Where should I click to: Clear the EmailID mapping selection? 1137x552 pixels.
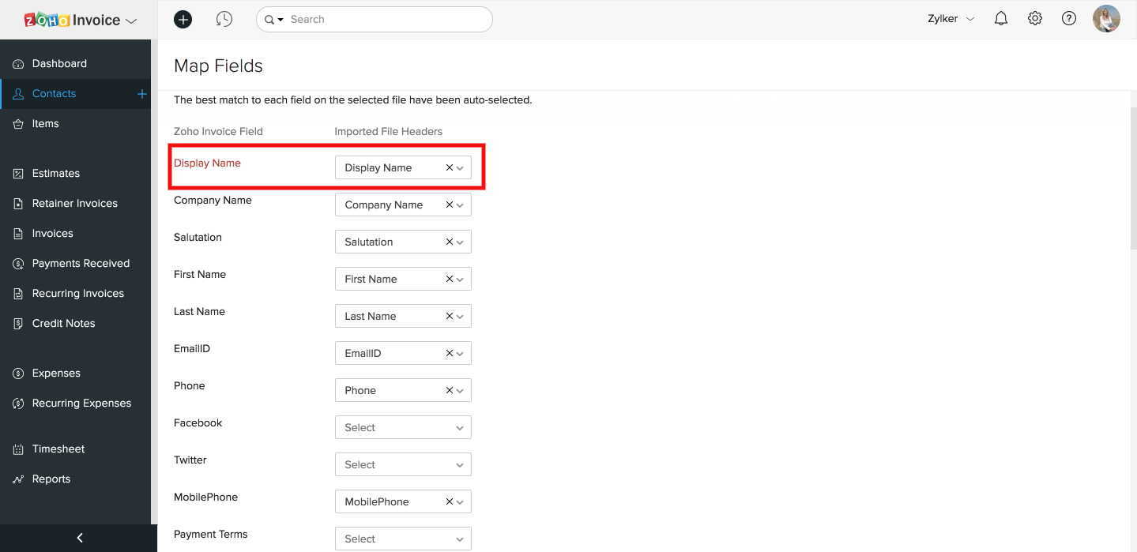tap(450, 353)
